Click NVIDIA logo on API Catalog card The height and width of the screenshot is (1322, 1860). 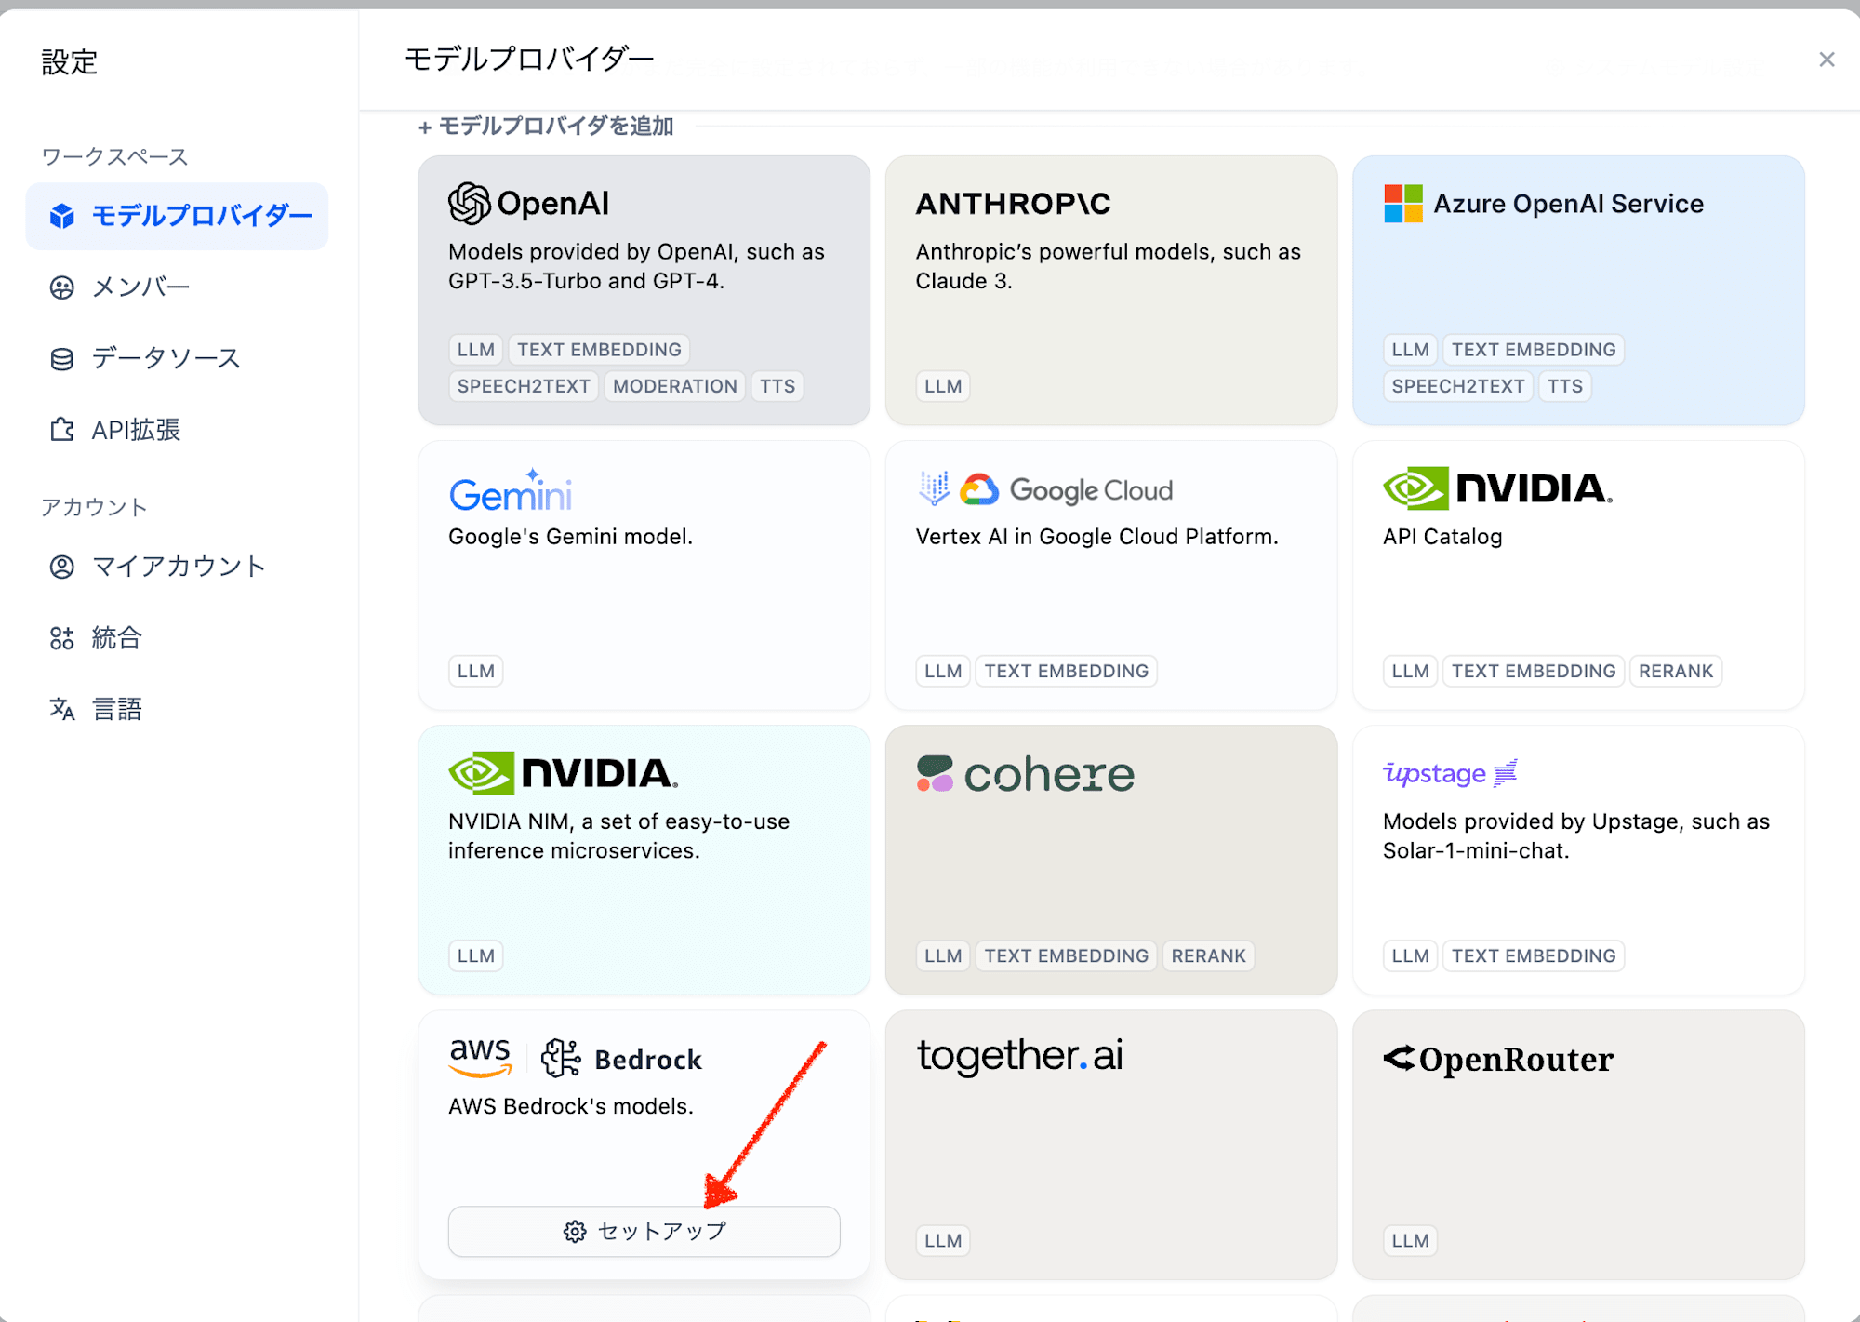coord(1497,488)
